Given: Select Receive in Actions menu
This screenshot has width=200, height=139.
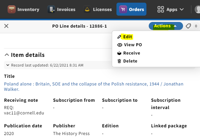Looking at the screenshot, I should (x=132, y=53).
